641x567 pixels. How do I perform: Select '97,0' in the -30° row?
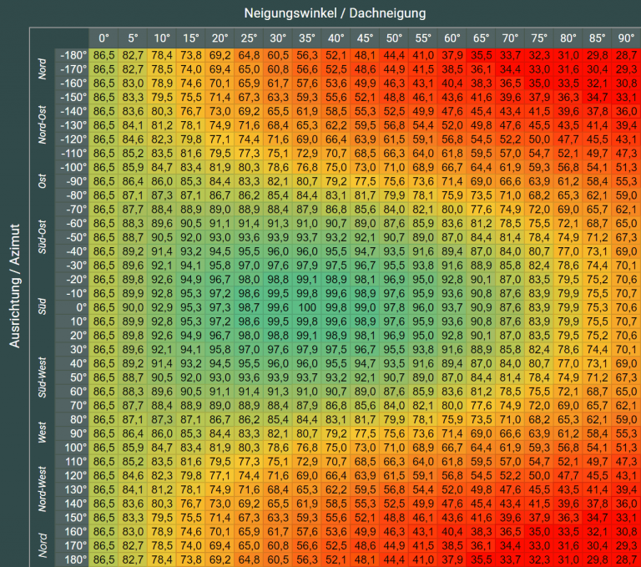click(x=249, y=266)
